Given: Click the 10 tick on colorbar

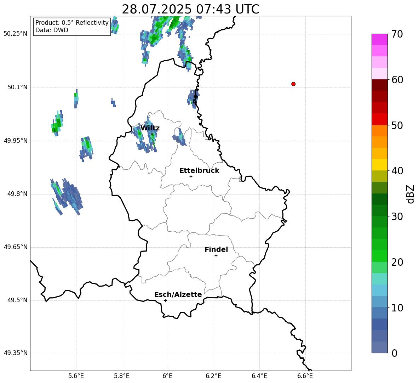Looking at the screenshot, I should [x=397, y=308].
